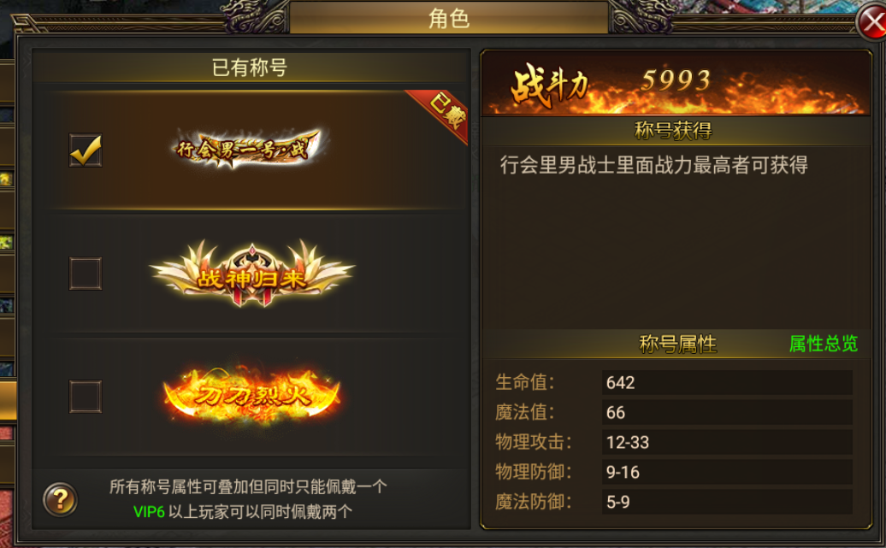Select the 战神归来 title badge

coord(251,274)
